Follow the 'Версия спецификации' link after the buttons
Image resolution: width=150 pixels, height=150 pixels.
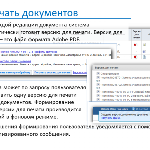coord(80,72)
